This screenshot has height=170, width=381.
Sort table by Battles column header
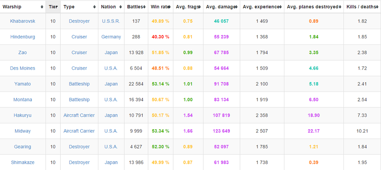[x=136, y=7]
